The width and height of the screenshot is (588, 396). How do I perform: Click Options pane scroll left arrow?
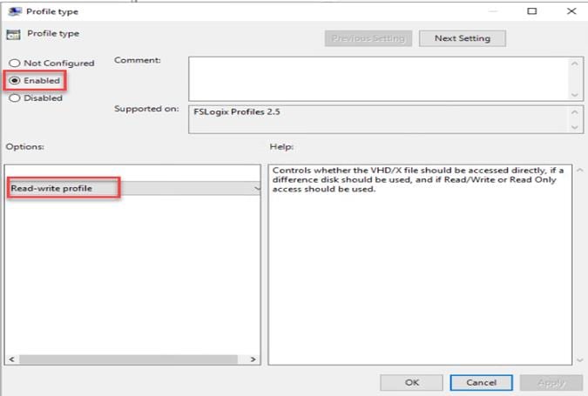pyautogui.click(x=11, y=359)
